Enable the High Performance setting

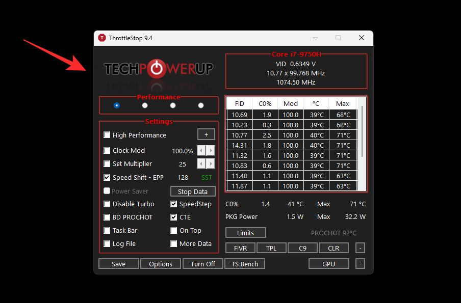(x=107, y=134)
